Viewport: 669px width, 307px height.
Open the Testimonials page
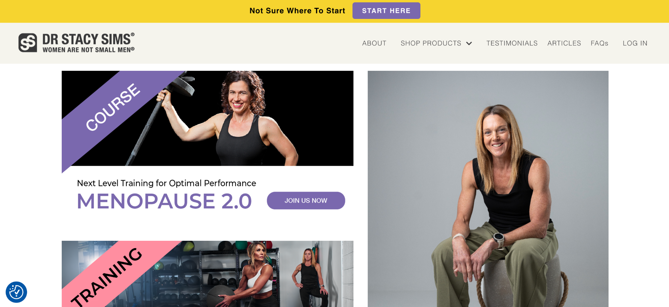click(x=512, y=43)
